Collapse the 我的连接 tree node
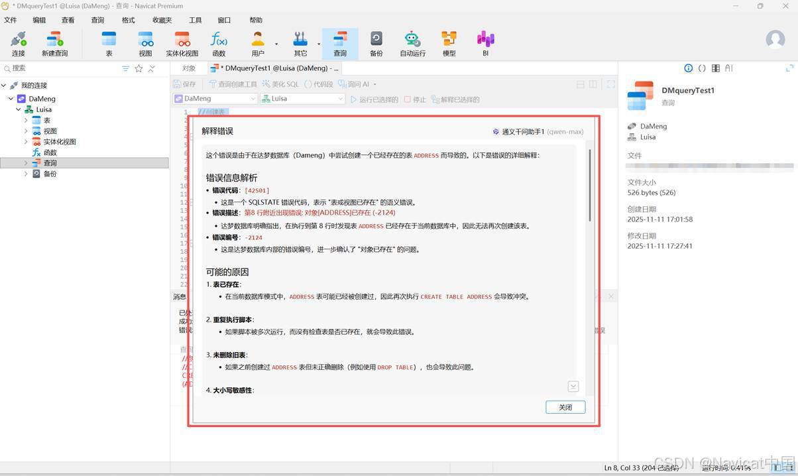The image size is (798, 476). [4, 86]
